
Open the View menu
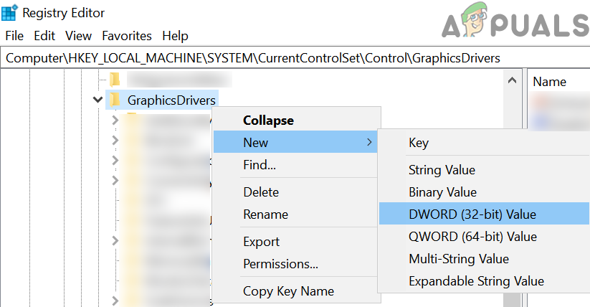(x=78, y=35)
